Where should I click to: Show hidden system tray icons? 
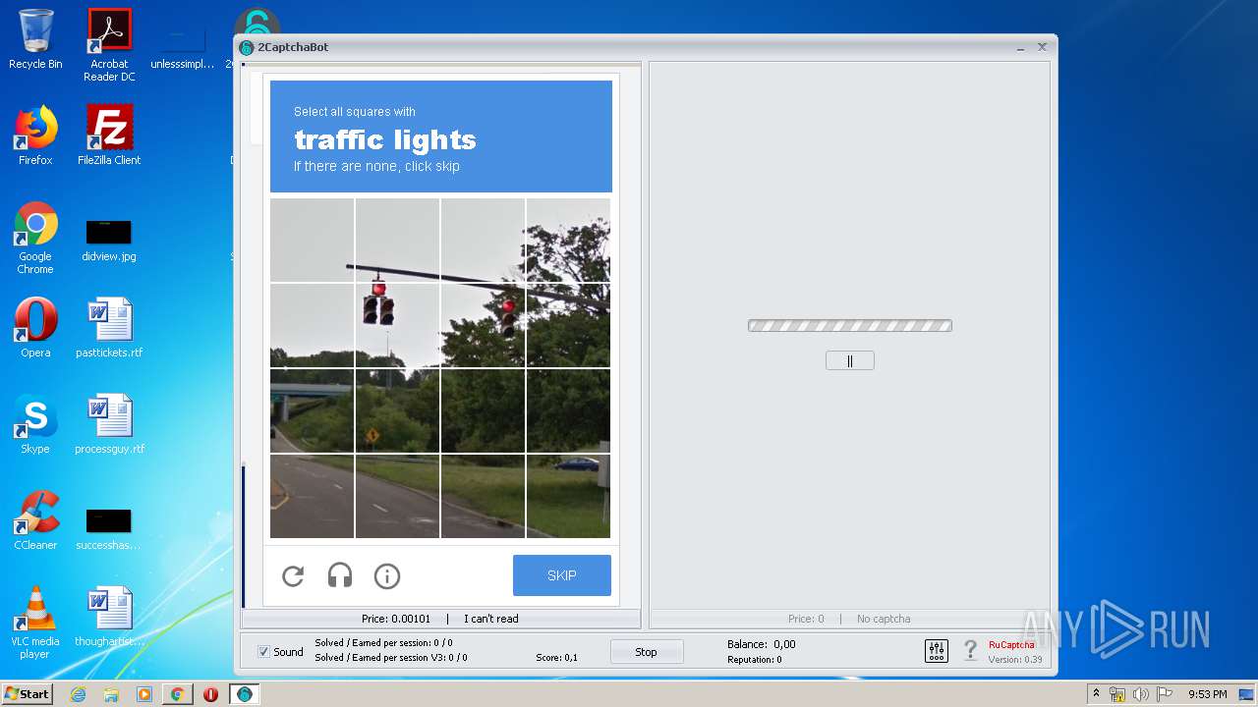pos(1096,694)
